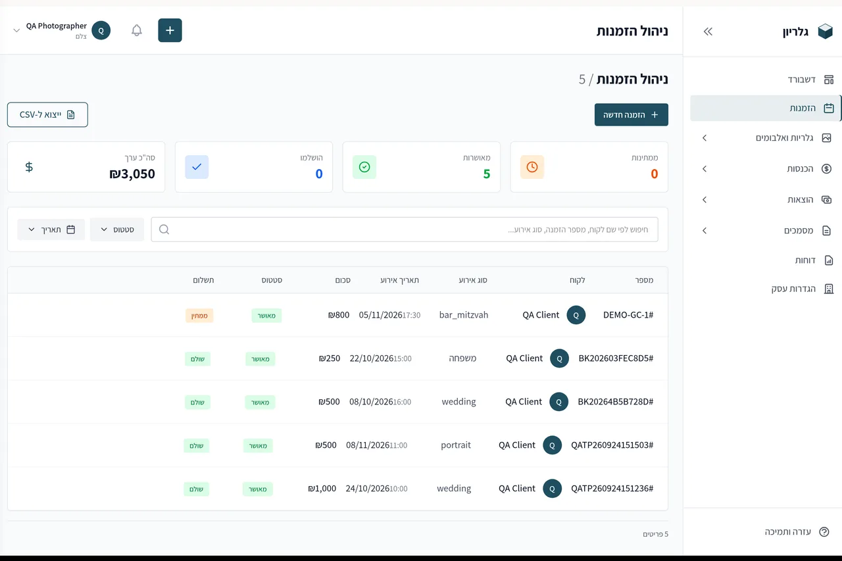842x561 pixels.
Task: Click the help icon beside עזרה ותמיכה
Action: pyautogui.click(x=824, y=532)
